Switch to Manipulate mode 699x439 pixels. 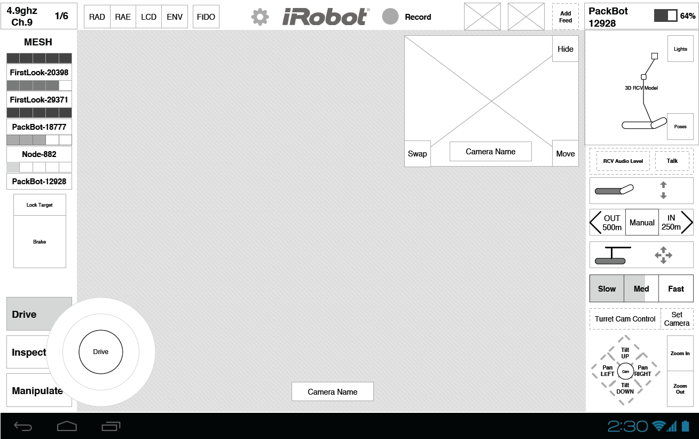(x=37, y=390)
